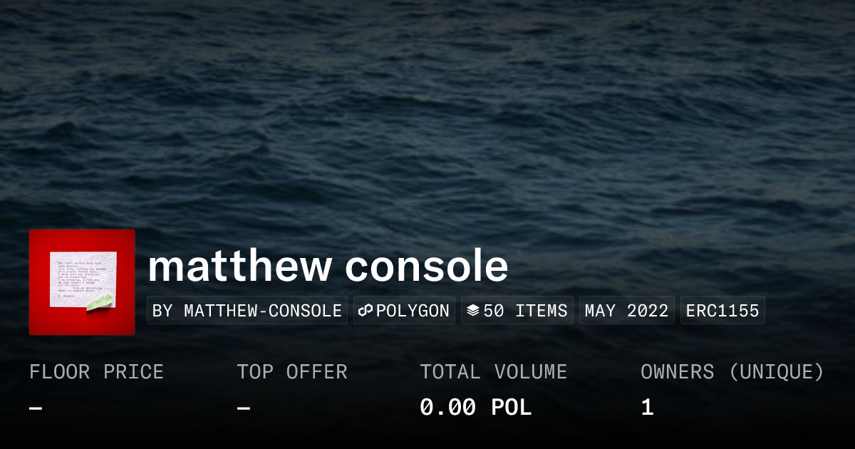The height and width of the screenshot is (449, 855).
Task: Click the 0.00 total volume number
Action: 447,408
